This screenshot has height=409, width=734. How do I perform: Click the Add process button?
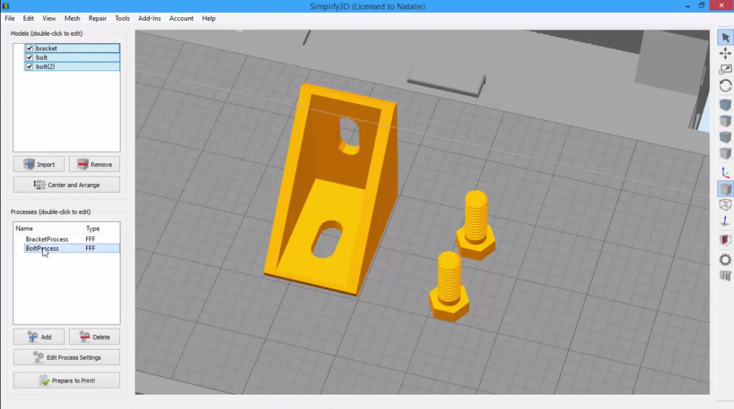[x=39, y=337]
